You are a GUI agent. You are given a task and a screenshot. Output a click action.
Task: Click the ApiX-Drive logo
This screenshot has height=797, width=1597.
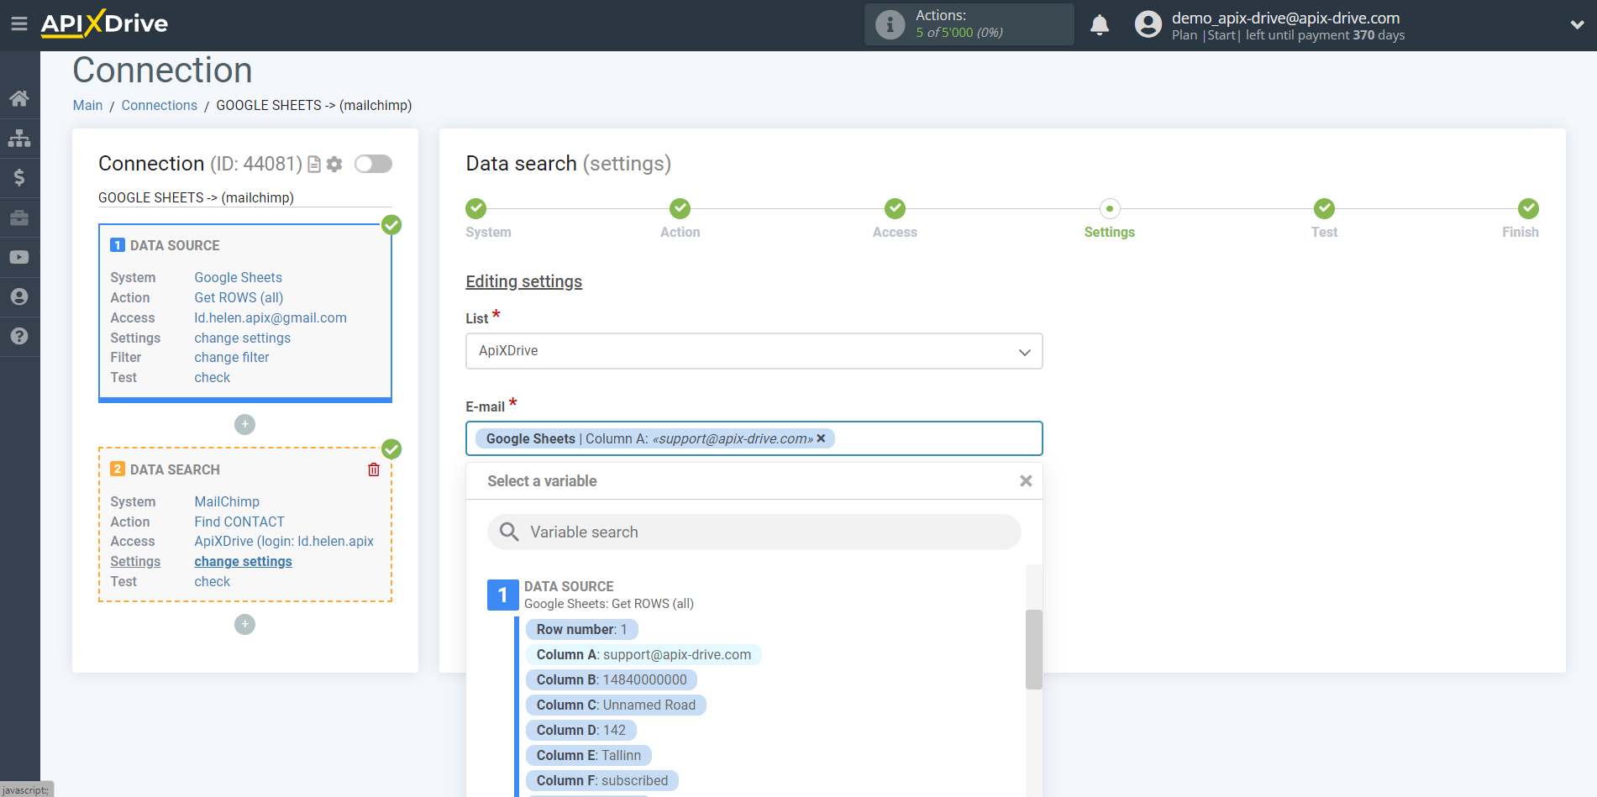point(104,24)
